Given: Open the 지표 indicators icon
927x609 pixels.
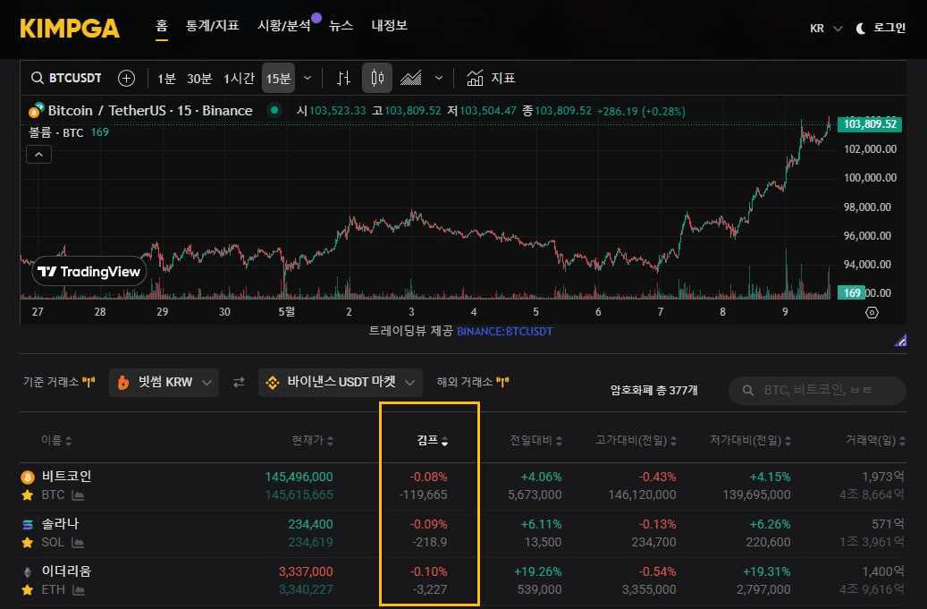Looking at the screenshot, I should (x=475, y=78).
